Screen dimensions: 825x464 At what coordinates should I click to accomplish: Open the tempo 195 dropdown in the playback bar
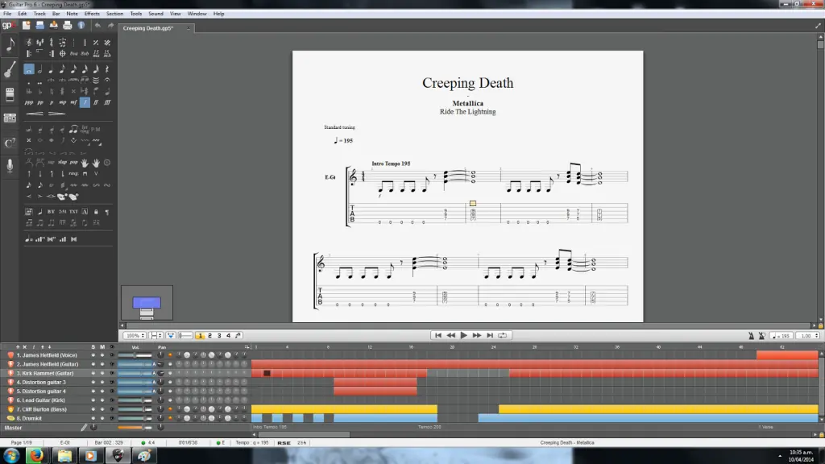[x=781, y=336]
